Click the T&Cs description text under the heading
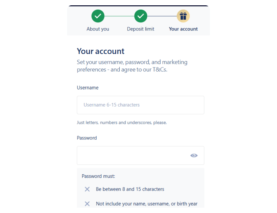The width and height of the screenshot is (277, 213). point(132,66)
